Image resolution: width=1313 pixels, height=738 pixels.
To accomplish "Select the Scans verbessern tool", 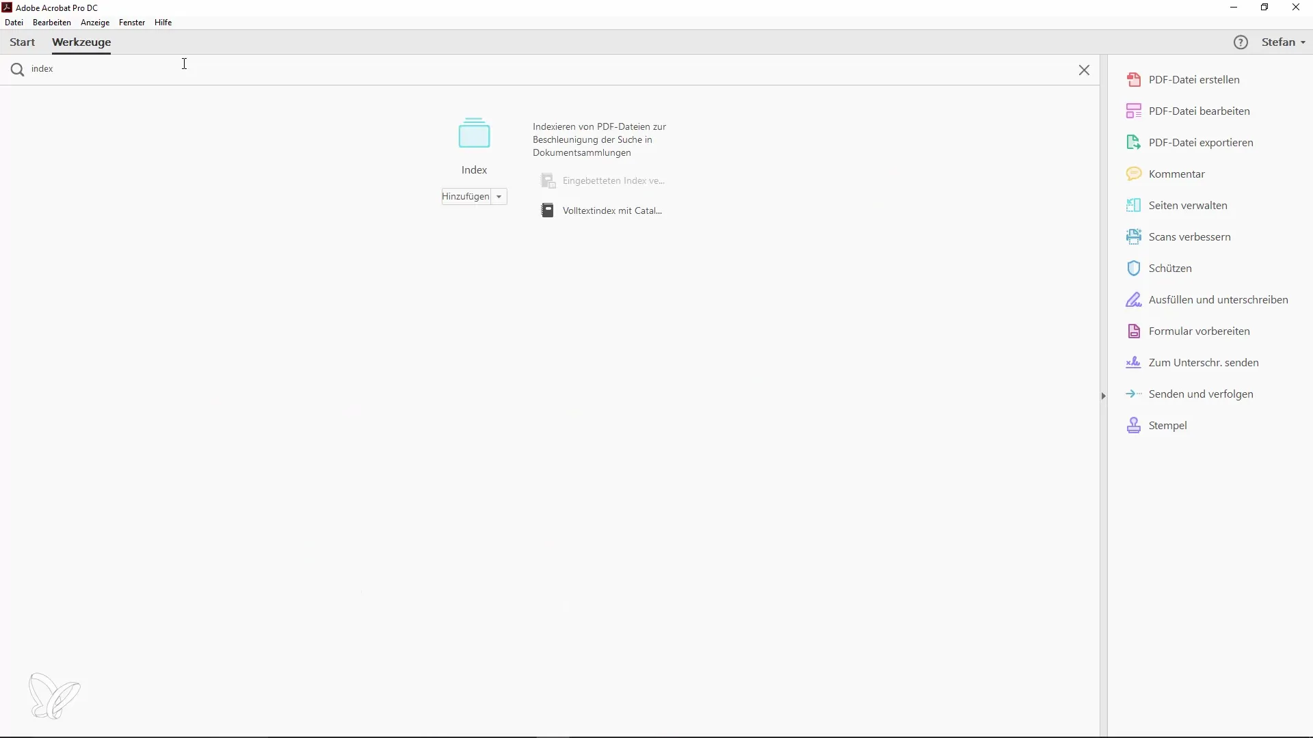I will point(1191,236).
